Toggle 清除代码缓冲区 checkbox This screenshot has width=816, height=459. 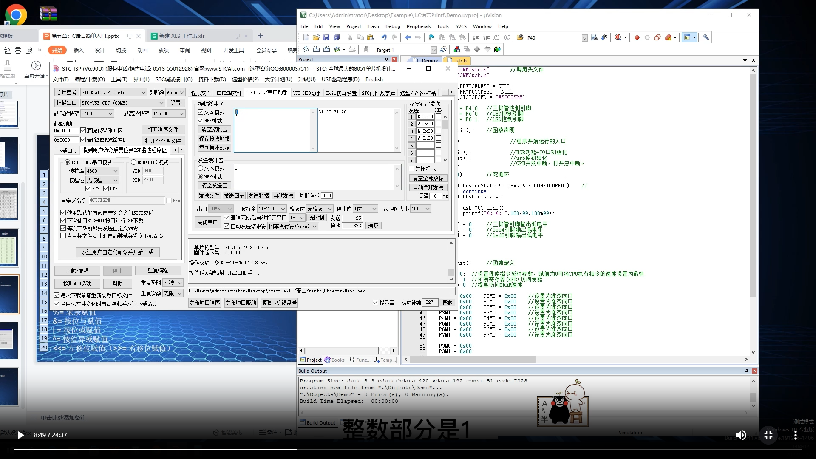click(x=83, y=130)
